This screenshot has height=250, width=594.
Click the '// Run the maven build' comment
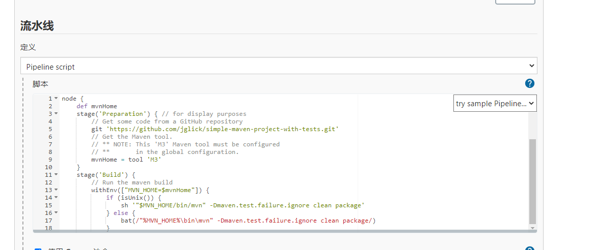[x=132, y=182]
